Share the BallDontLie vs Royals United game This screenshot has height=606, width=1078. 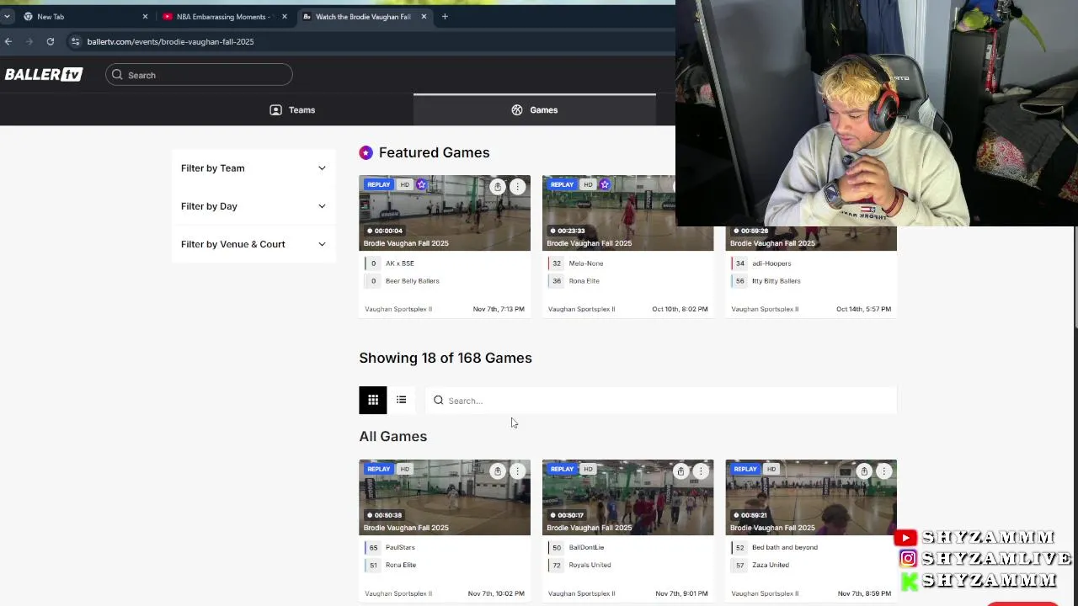pos(680,471)
